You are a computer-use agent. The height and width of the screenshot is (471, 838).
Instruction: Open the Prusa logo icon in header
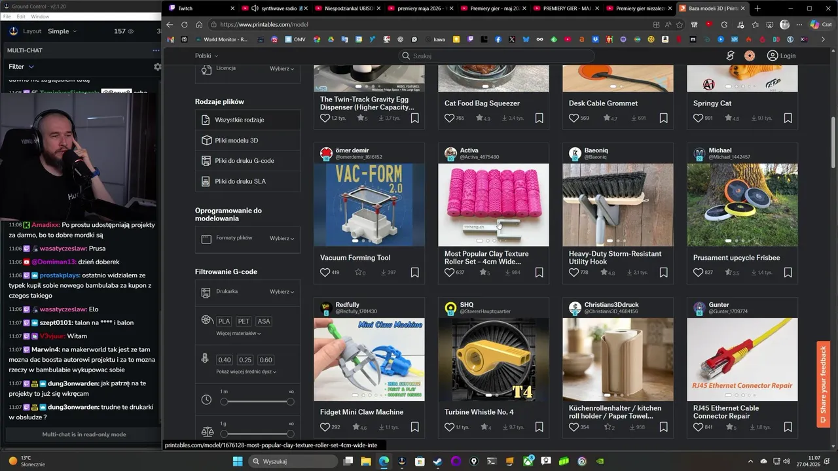pyautogui.click(x=750, y=56)
